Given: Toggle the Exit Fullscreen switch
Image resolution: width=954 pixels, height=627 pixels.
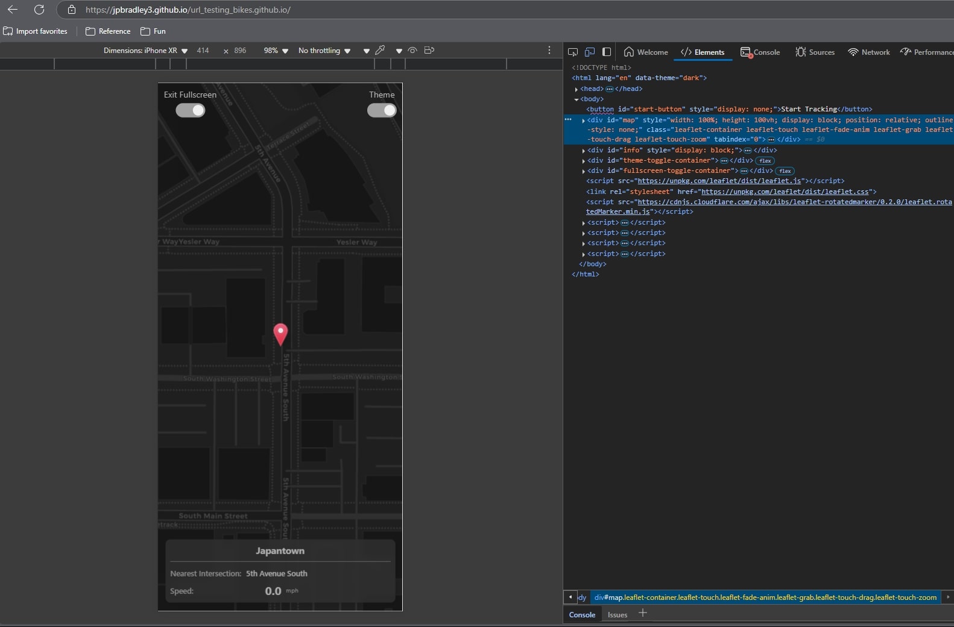Looking at the screenshot, I should pyautogui.click(x=191, y=110).
